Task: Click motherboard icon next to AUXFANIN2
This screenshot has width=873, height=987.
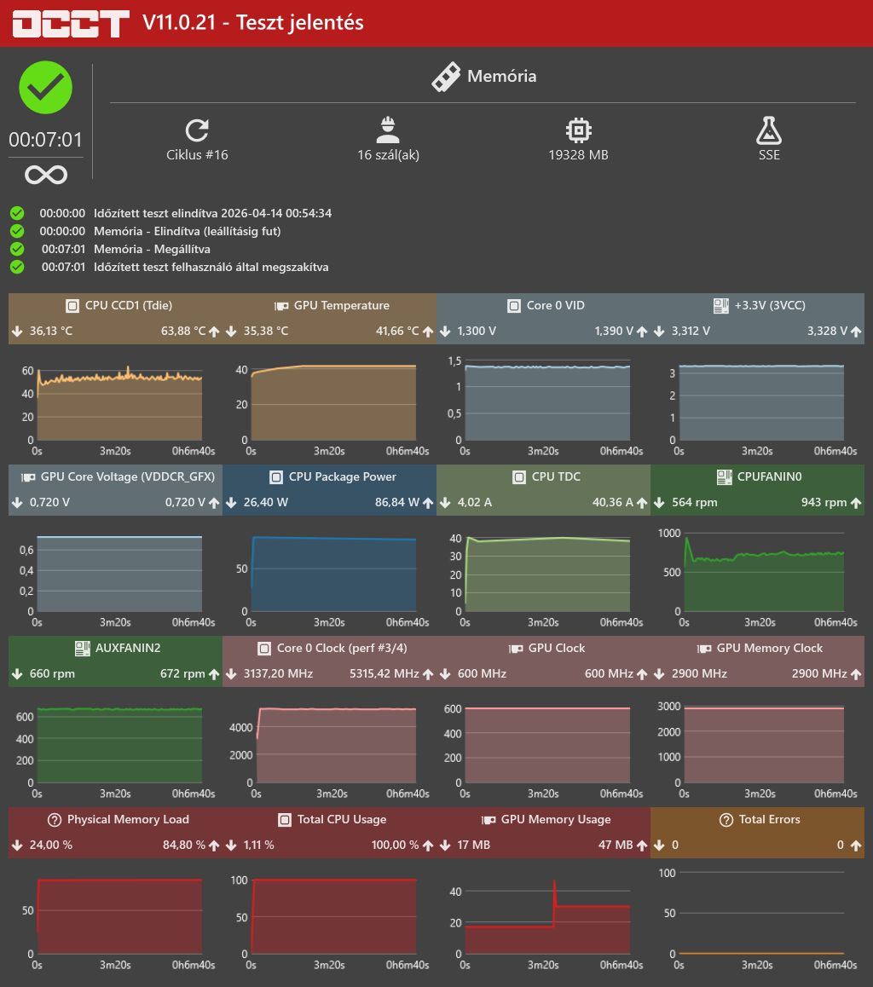Action: tap(82, 649)
